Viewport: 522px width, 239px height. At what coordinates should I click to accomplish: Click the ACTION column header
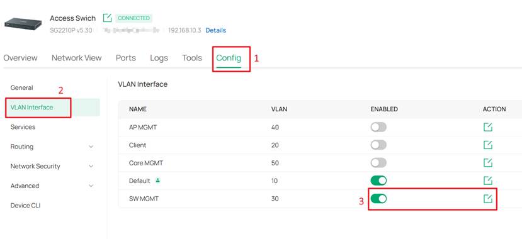pos(494,109)
